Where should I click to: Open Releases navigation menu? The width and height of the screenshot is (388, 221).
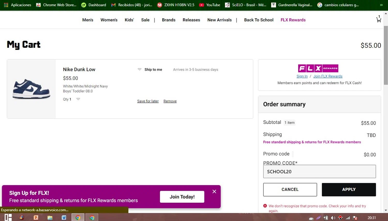pos(191,20)
